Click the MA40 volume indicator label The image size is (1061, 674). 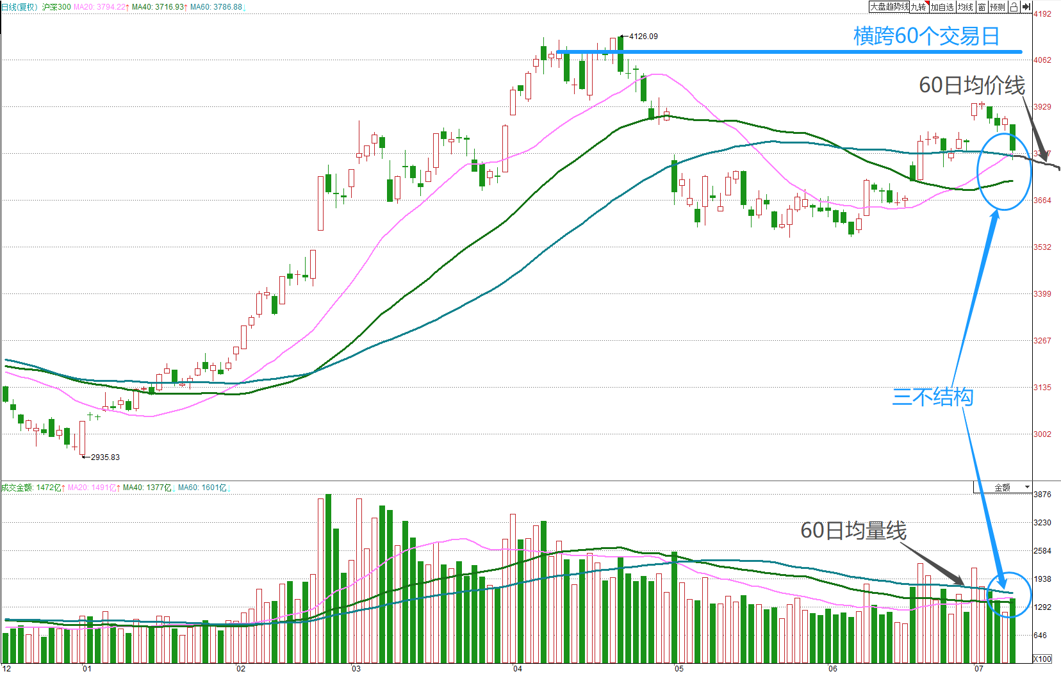pos(149,488)
